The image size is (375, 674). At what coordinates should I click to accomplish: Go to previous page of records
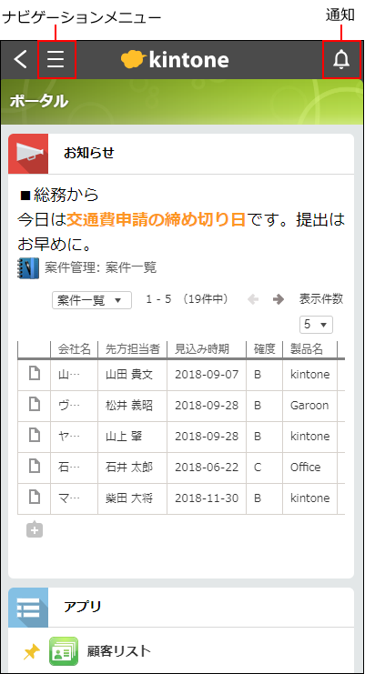(x=253, y=299)
